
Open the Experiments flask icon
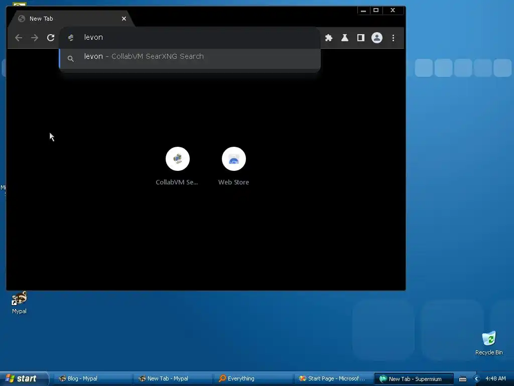tap(344, 38)
